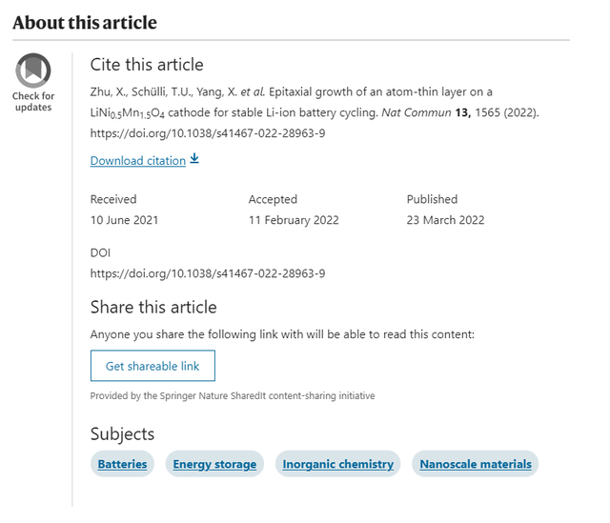The image size is (610, 523).
Task: Click the download arrow icon beside citation
Action: pos(194,159)
